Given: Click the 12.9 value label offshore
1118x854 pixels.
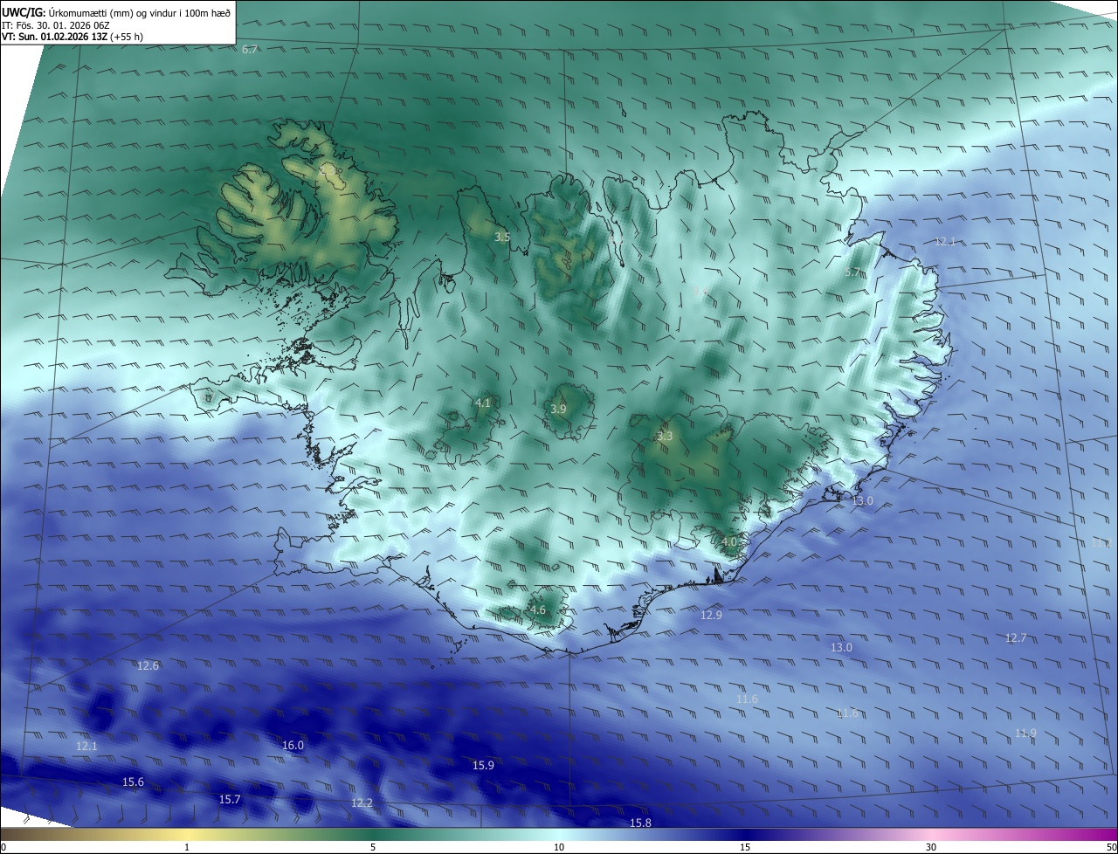Looking at the screenshot, I should pyautogui.click(x=712, y=615).
